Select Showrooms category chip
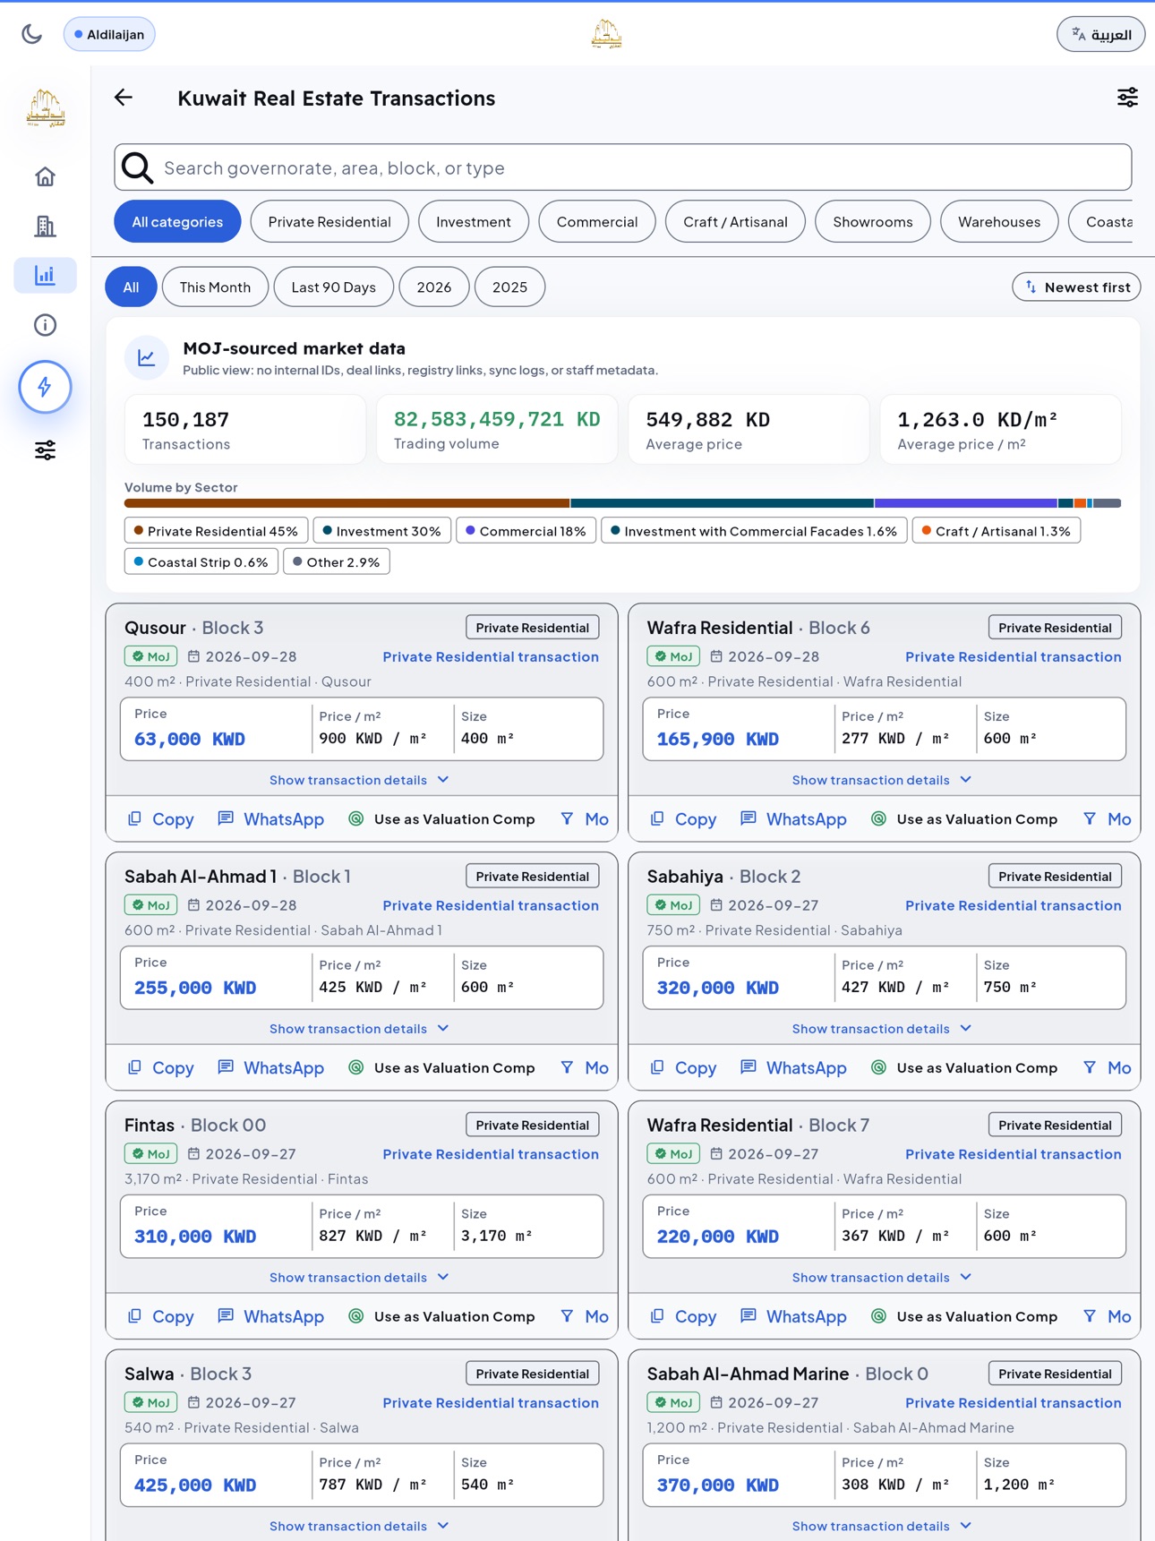Viewport: 1155px width, 1541px height. pyautogui.click(x=873, y=221)
